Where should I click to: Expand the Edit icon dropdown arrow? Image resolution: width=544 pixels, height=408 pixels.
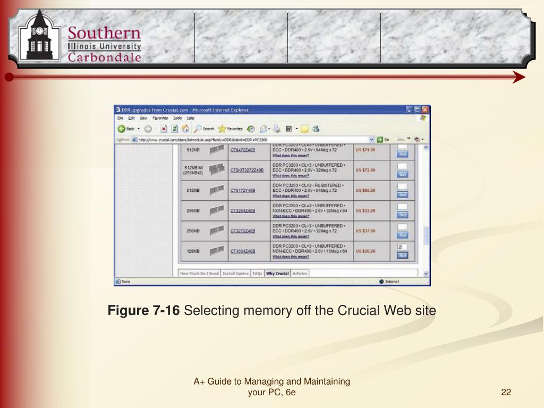296,129
